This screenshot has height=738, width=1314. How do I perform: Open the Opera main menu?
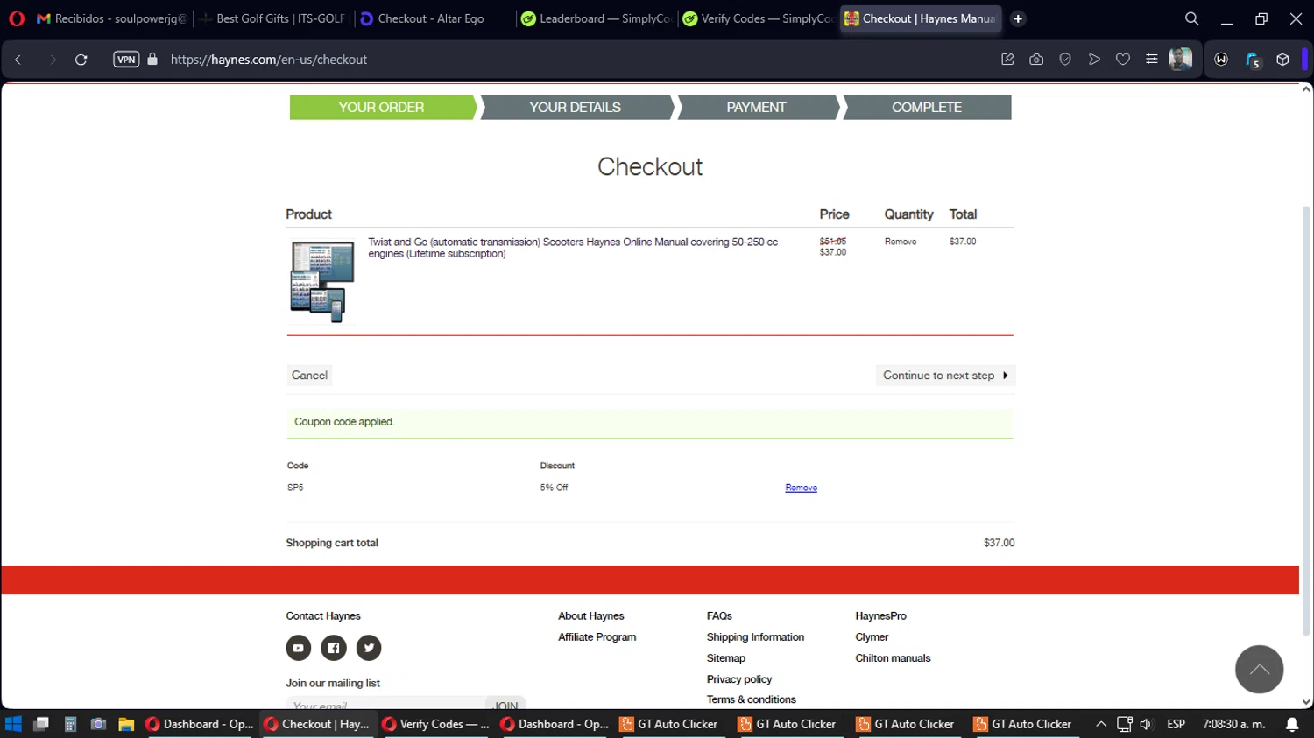17,18
